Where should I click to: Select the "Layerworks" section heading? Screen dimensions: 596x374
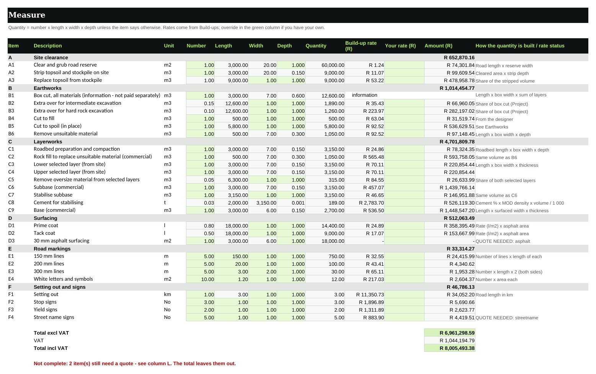(x=48, y=141)
